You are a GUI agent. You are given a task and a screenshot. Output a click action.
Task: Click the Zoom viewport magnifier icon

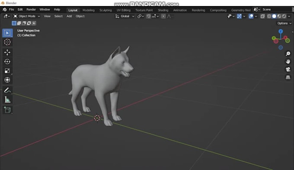coord(288,54)
